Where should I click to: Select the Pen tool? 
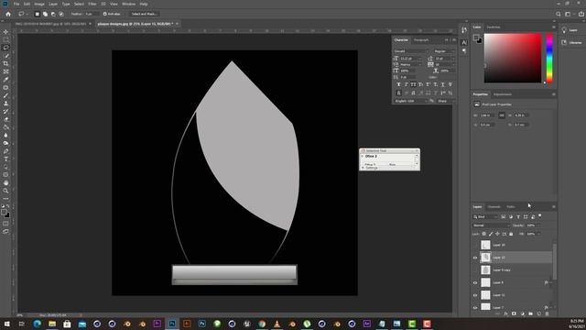pos(5,151)
